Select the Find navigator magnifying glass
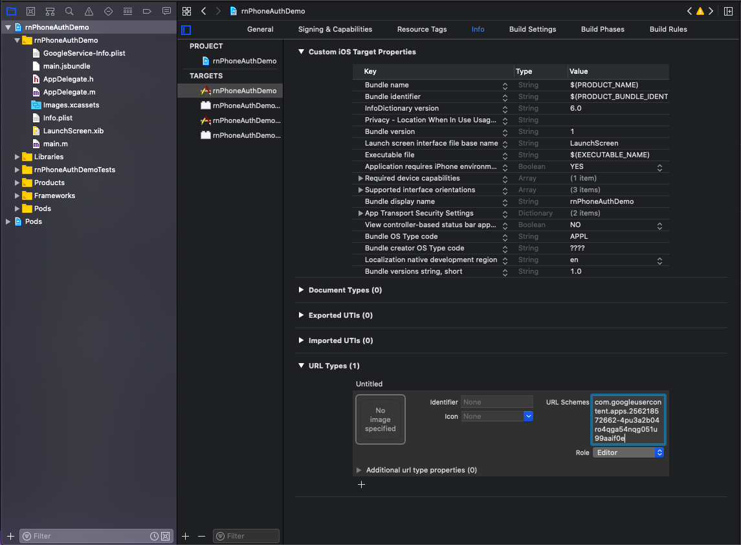This screenshot has width=741, height=545. 69,11
